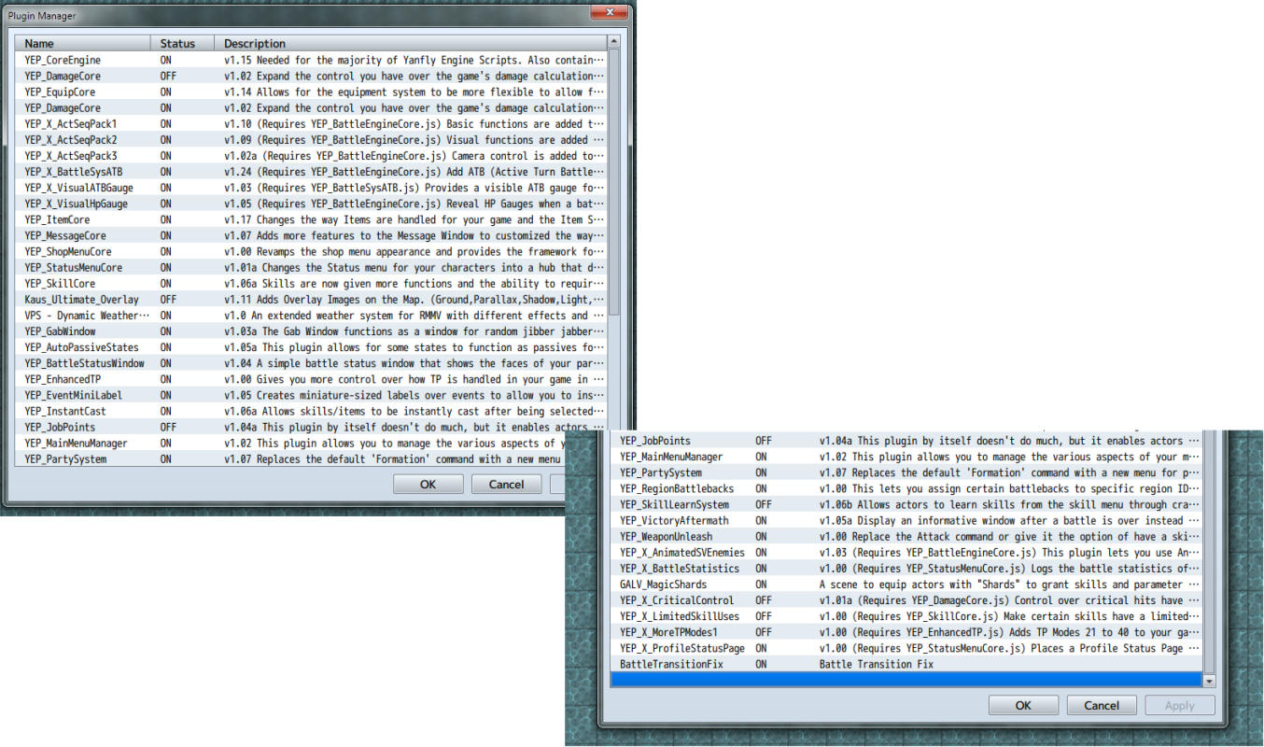Select YEP_DamageCore row with status OFF
This screenshot has height=747, width=1264.
(x=311, y=76)
